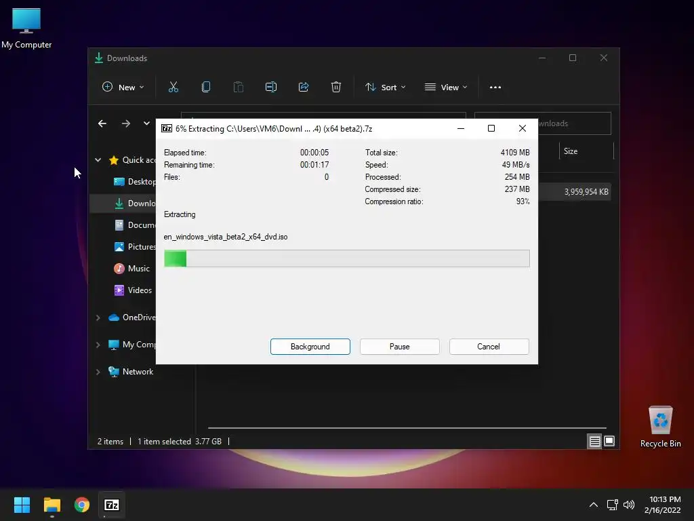Screen dimensions: 694x521
Task: Click the volume speaker icon
Action: pos(629,505)
